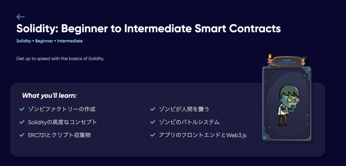Click checkmark beside ERC721とクリプト収集物
Image resolution: width=346 pixels, height=166 pixels.
[22, 135]
